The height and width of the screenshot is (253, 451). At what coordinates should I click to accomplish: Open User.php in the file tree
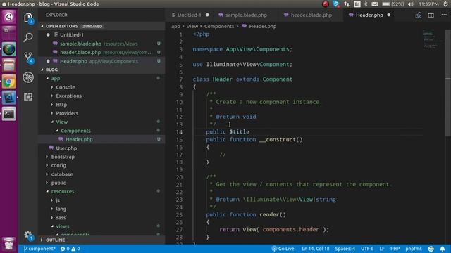click(x=66, y=148)
